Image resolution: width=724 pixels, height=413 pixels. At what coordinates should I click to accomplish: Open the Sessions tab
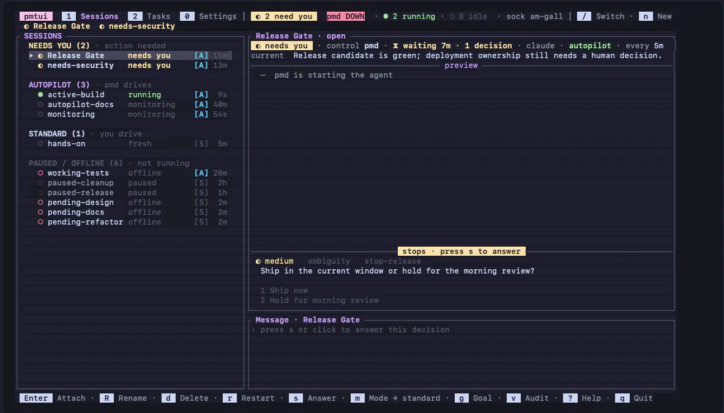pyautogui.click(x=90, y=16)
